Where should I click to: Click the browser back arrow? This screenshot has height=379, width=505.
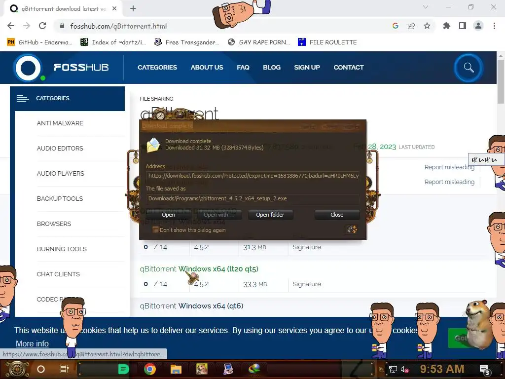(x=11, y=26)
